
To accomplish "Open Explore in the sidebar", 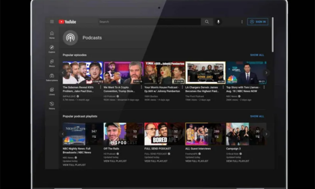I will (52, 49).
